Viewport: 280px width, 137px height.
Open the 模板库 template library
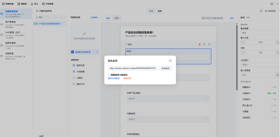[x=22, y=4]
